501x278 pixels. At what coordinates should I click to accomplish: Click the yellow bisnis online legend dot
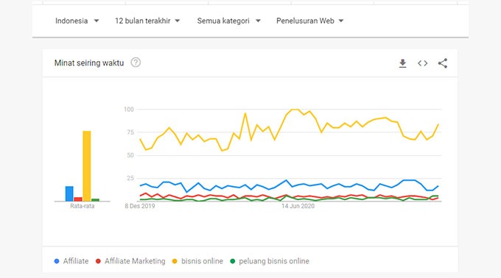[175, 261]
